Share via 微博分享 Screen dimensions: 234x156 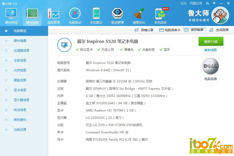[x=144, y=30]
